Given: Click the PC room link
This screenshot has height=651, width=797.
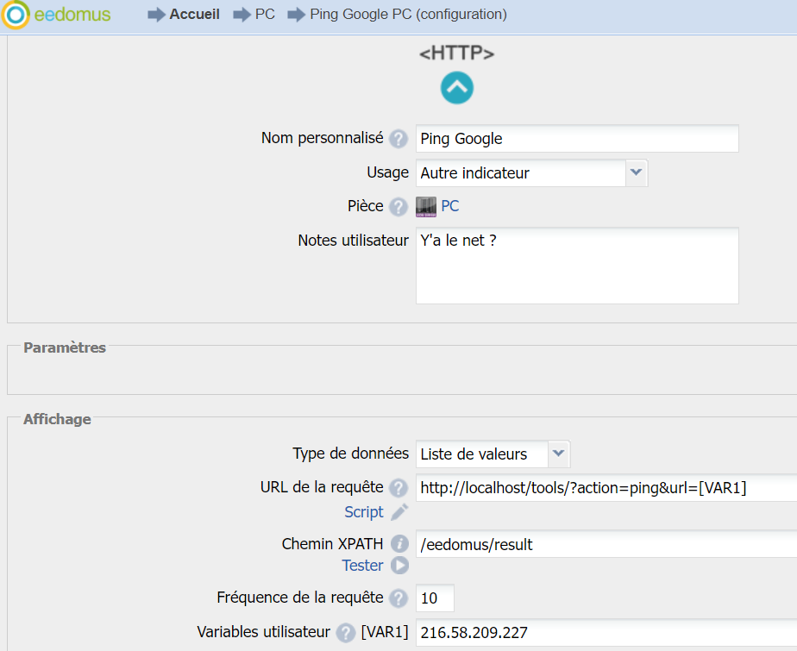Looking at the screenshot, I should (450, 207).
